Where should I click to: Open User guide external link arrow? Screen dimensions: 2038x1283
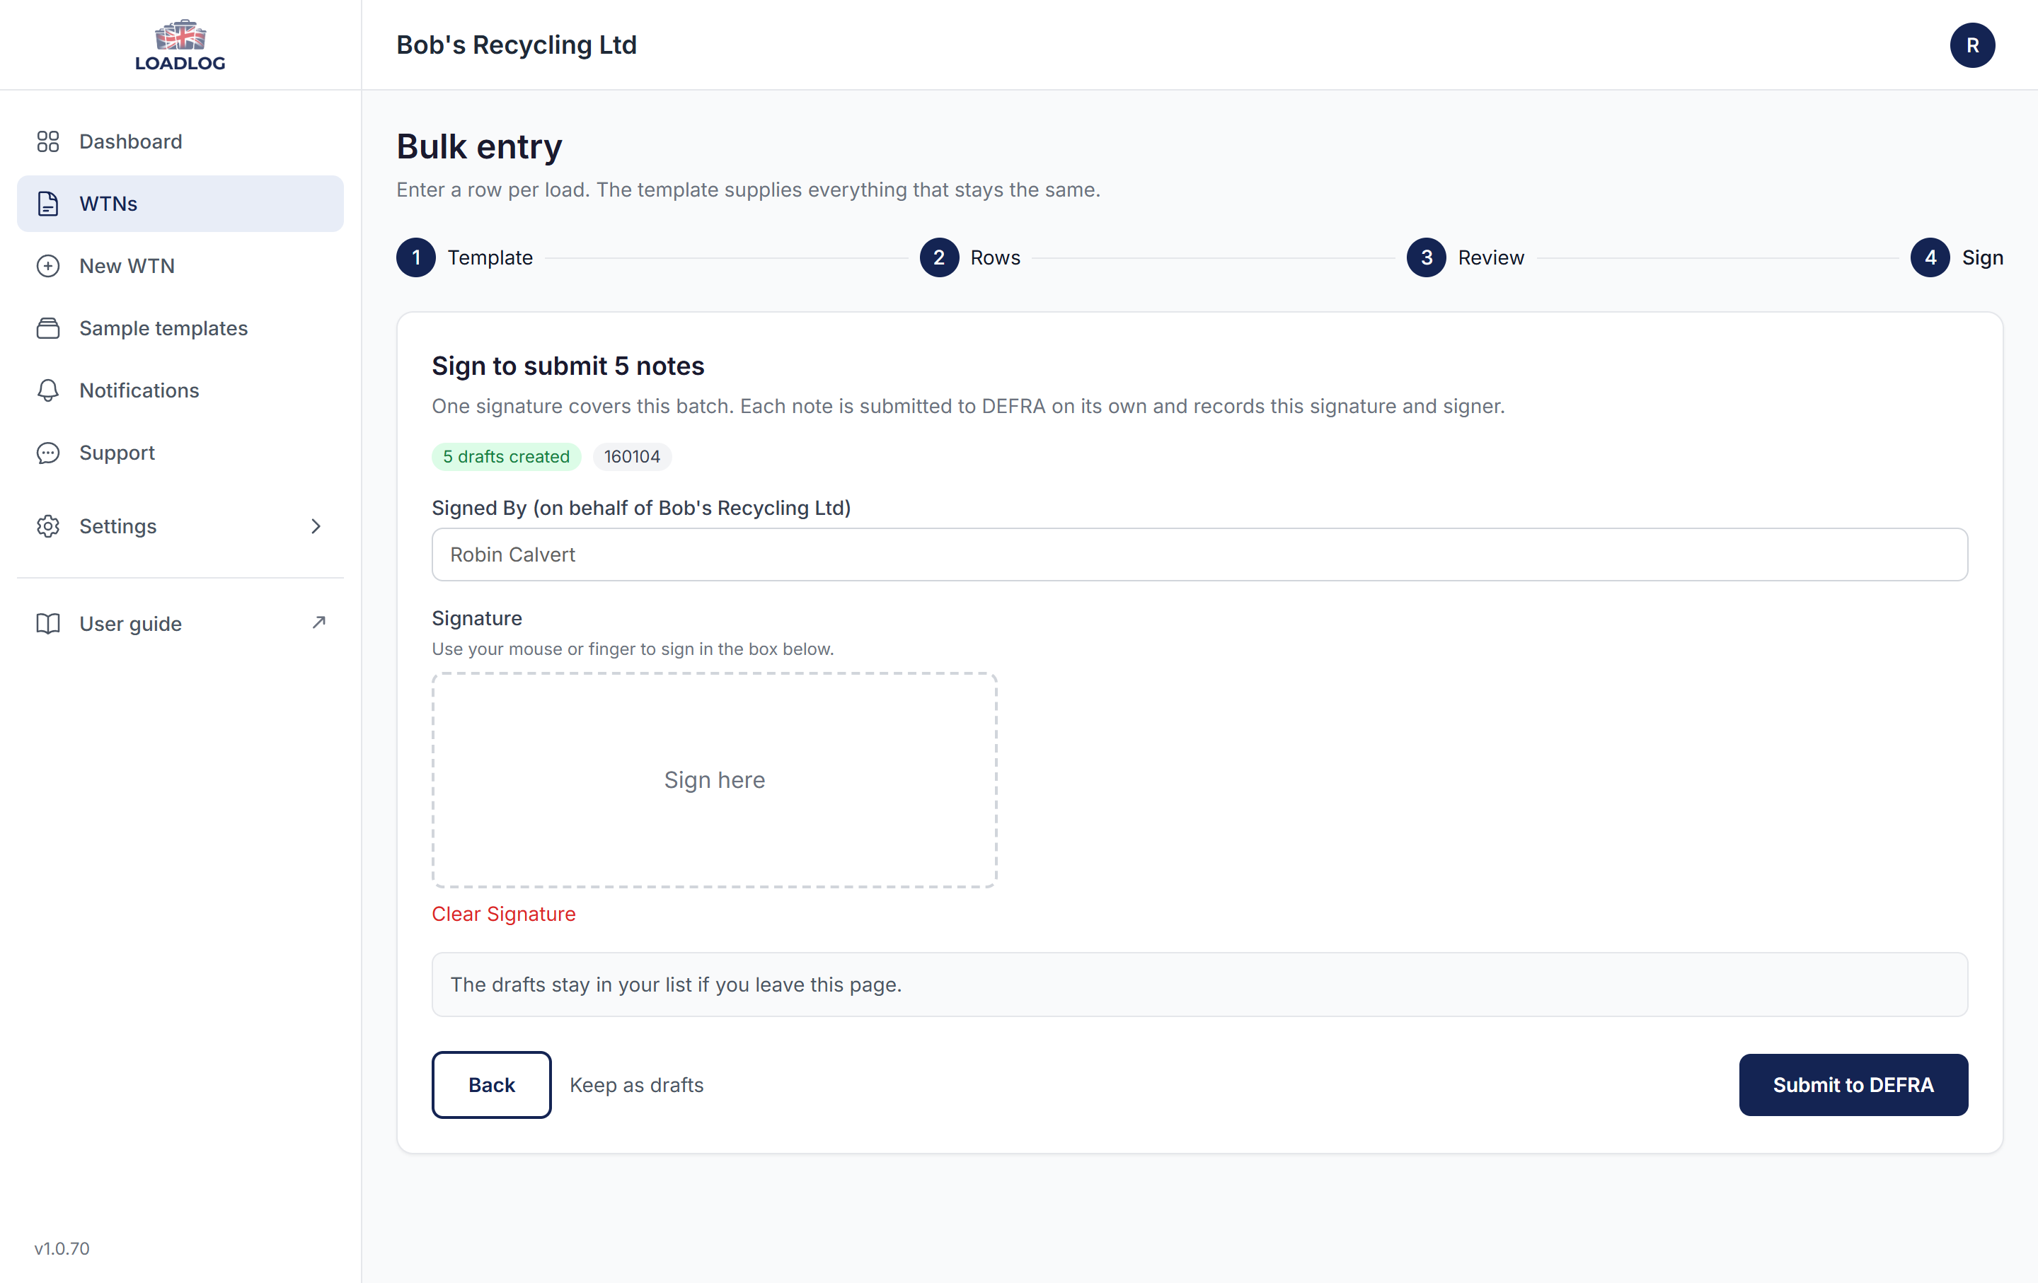(x=318, y=622)
